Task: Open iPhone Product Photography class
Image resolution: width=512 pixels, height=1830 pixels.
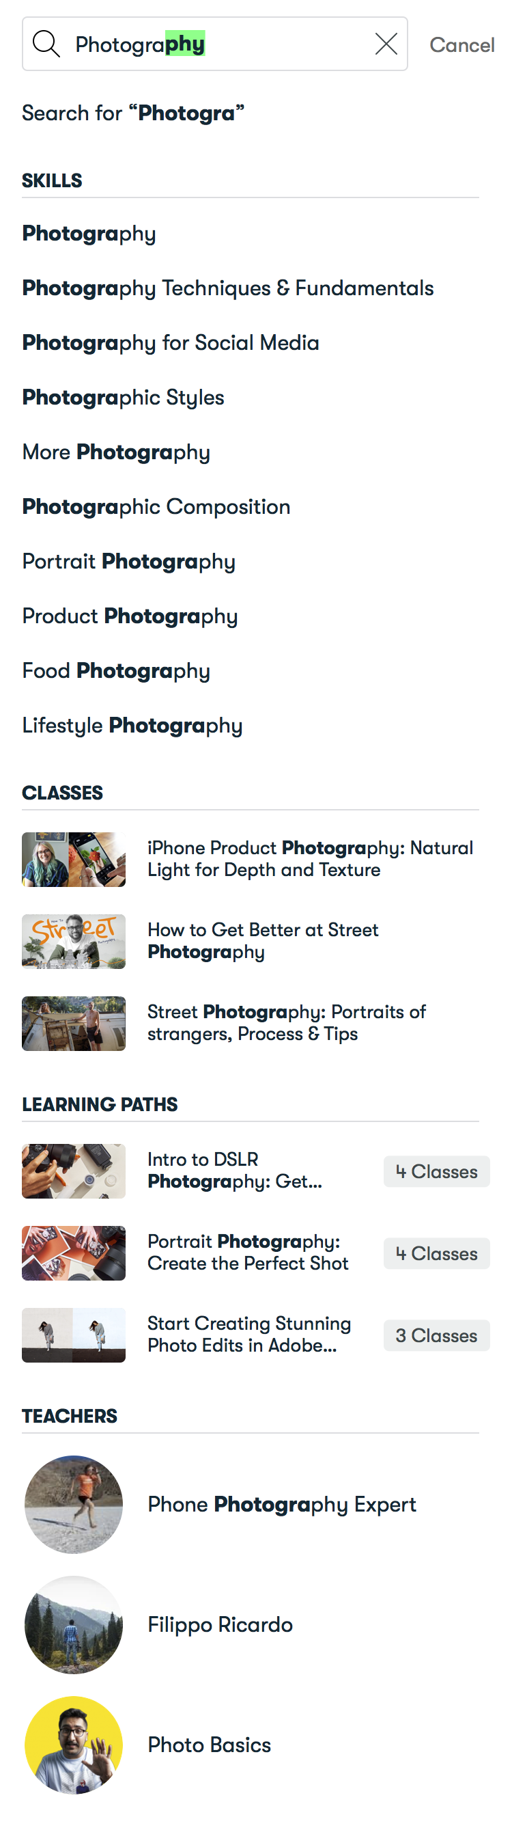Action: click(x=310, y=859)
